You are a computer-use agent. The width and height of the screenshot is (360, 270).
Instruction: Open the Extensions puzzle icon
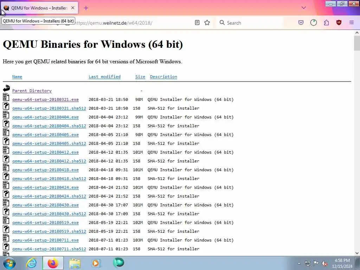click(x=326, y=22)
